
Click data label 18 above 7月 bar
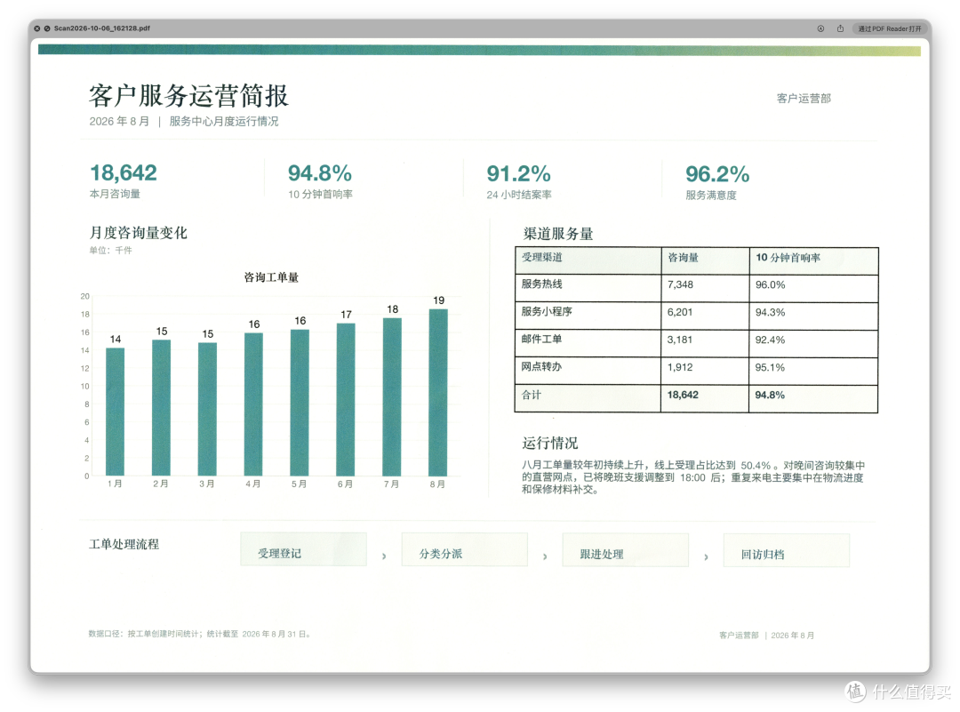click(x=393, y=309)
